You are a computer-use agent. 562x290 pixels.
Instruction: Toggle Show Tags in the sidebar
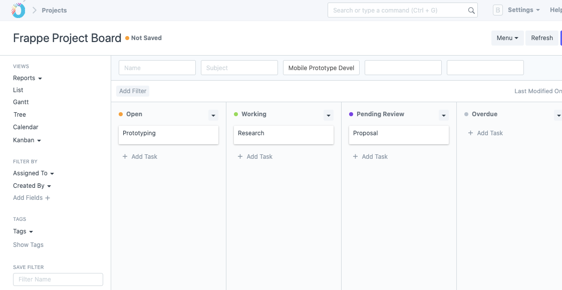pyautogui.click(x=28, y=244)
